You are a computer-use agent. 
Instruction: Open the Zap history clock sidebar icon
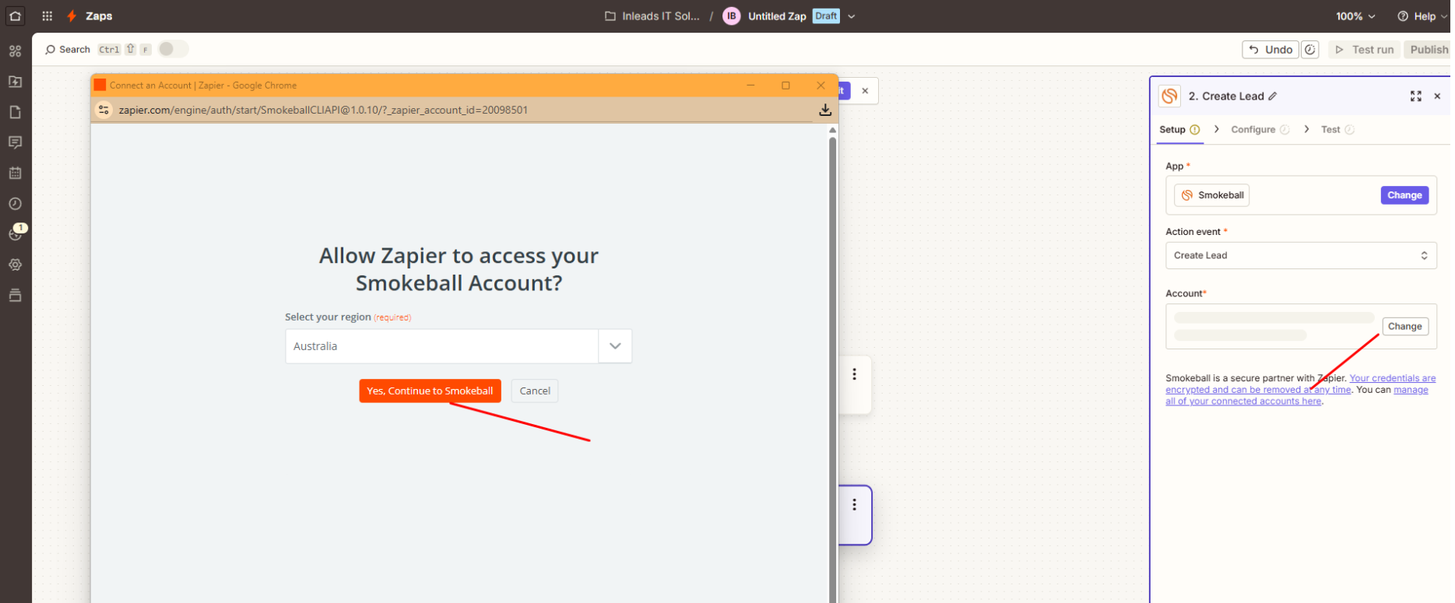click(x=15, y=204)
